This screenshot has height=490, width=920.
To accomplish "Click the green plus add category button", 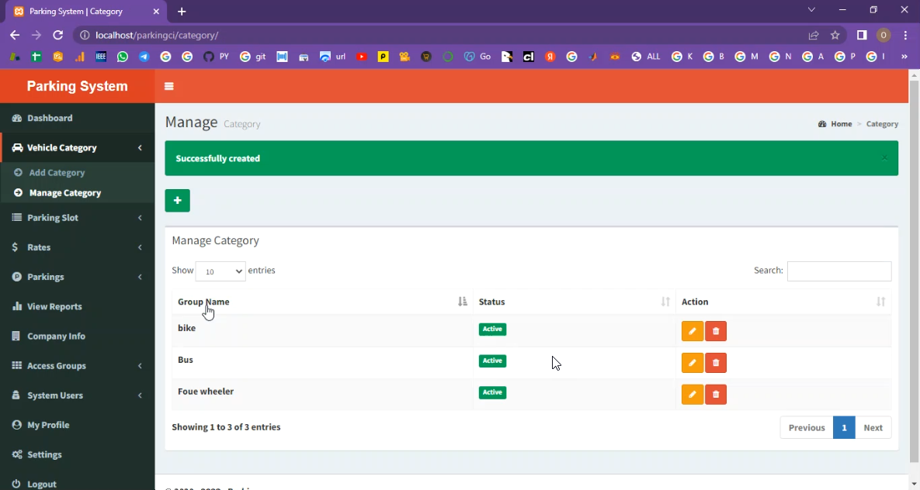I will tap(177, 201).
